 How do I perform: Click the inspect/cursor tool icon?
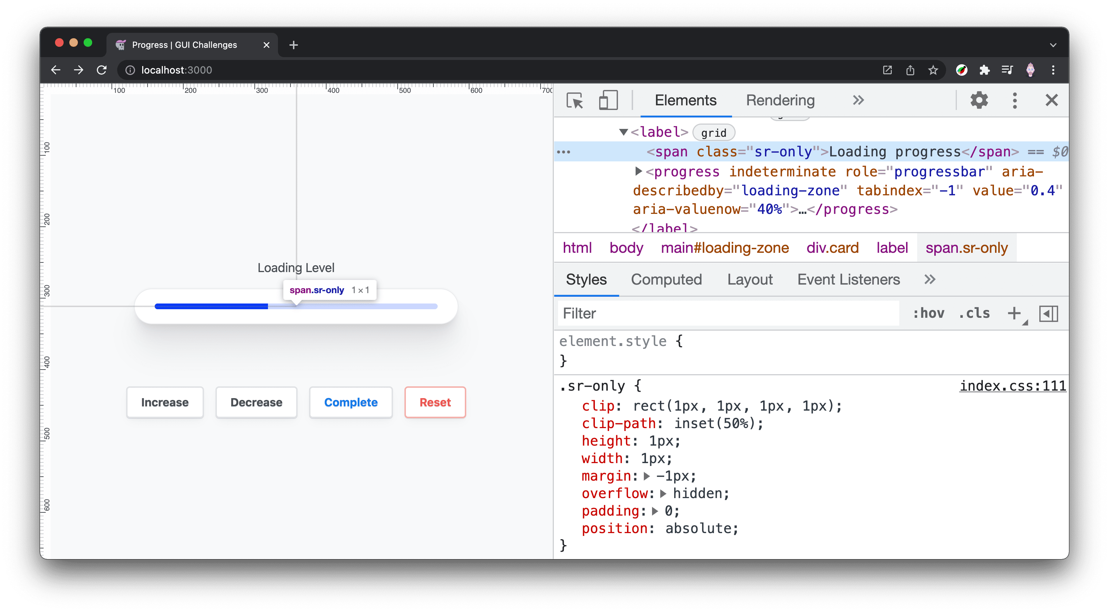coord(575,100)
